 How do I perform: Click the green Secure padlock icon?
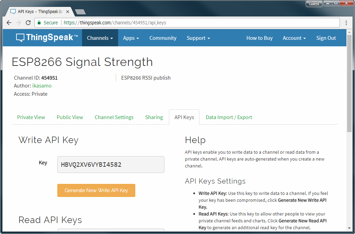click(x=39, y=23)
